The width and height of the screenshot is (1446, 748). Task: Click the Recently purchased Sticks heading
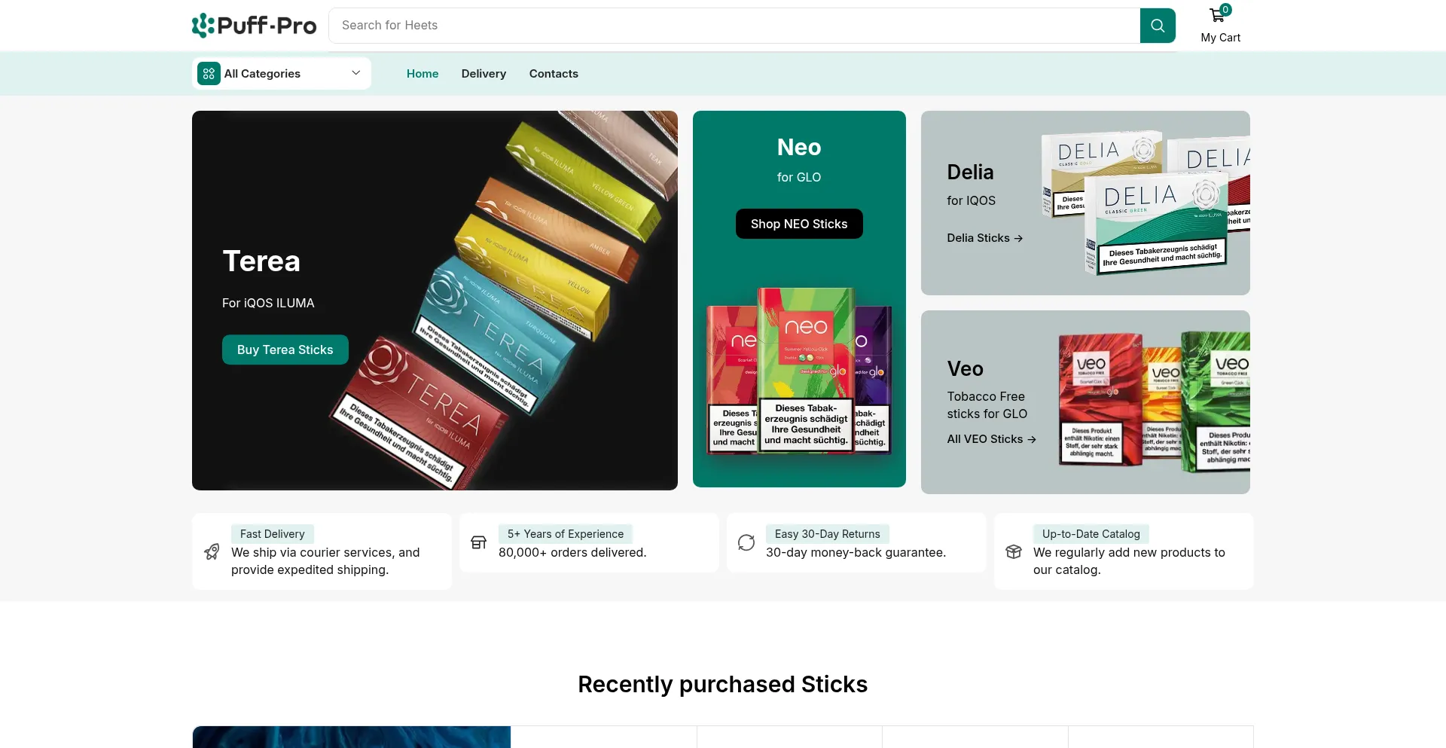tap(723, 684)
